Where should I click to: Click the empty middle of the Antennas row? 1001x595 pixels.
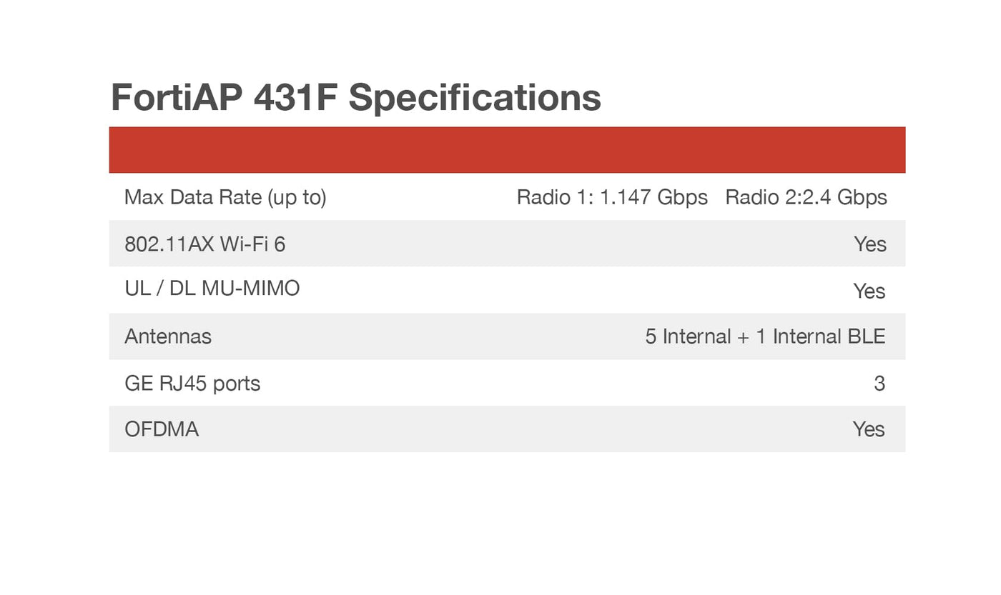[x=429, y=336]
